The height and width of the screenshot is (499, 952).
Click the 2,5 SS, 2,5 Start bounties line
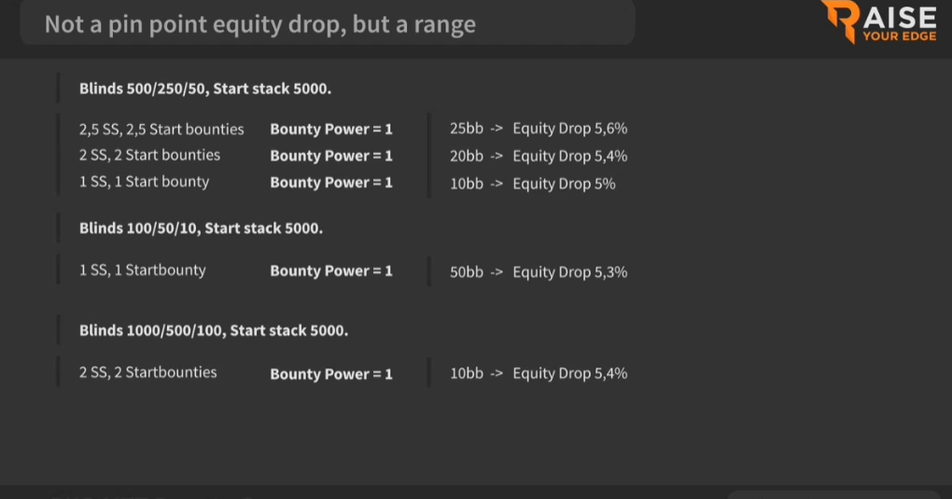pyautogui.click(x=161, y=130)
